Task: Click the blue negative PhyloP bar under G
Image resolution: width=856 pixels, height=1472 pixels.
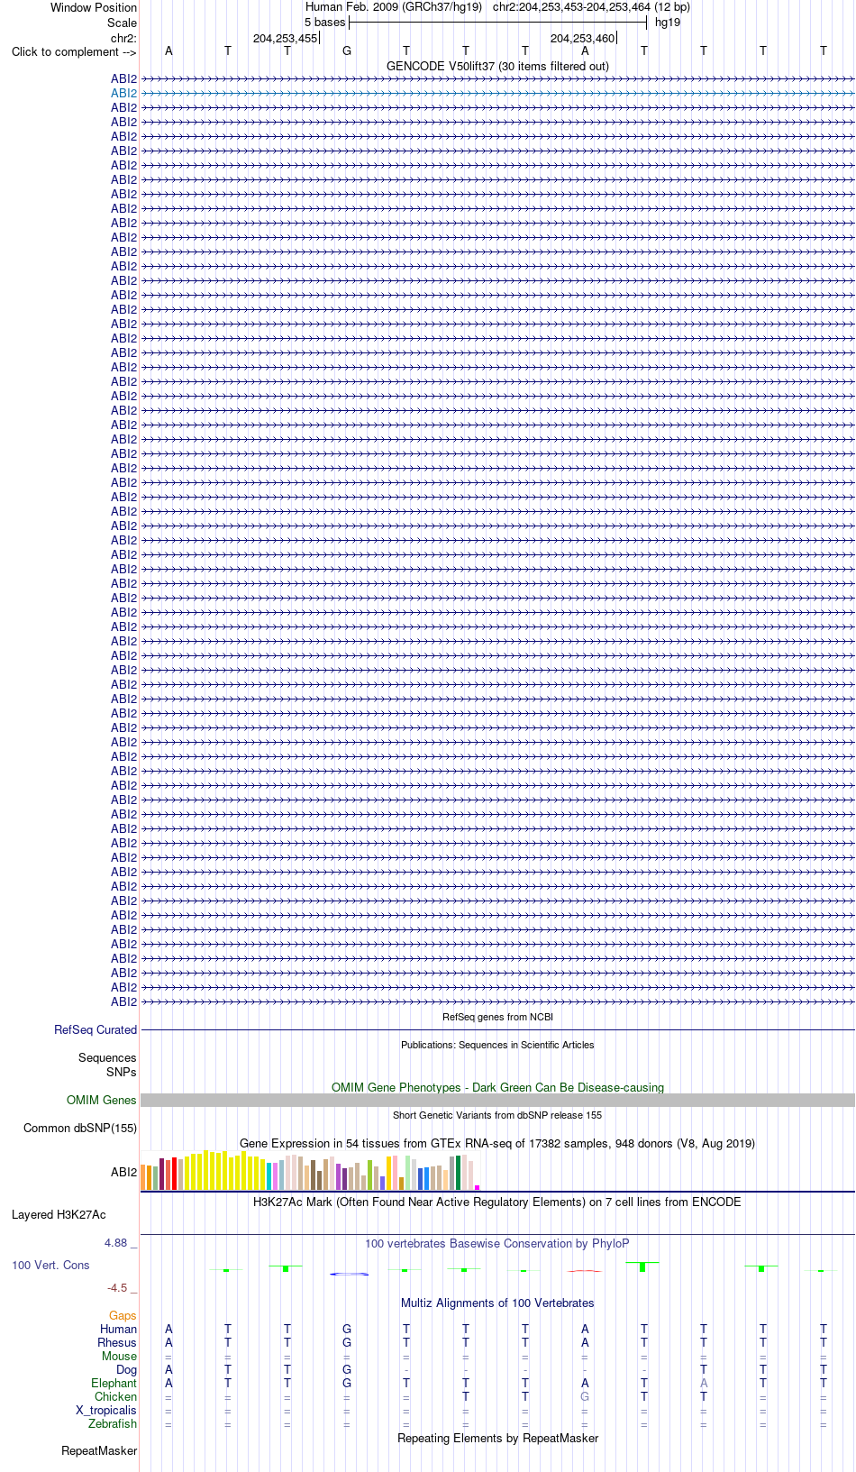Action: pos(349,1274)
